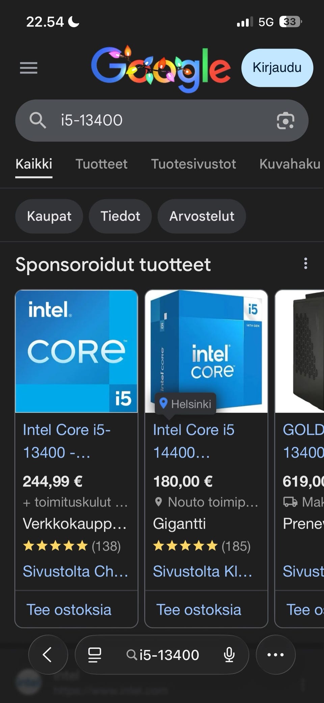
Task: Open the page tools icon in address bar
Action: pyautogui.click(x=94, y=655)
